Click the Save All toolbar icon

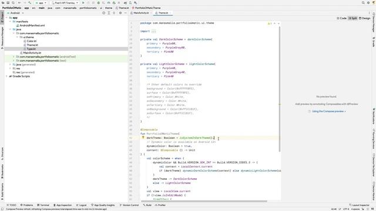pos(8,2)
